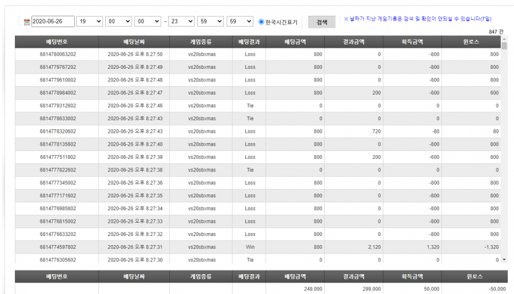Click 배팅금액 header in summary table
The height and width of the screenshot is (294, 514).
[x=295, y=276]
